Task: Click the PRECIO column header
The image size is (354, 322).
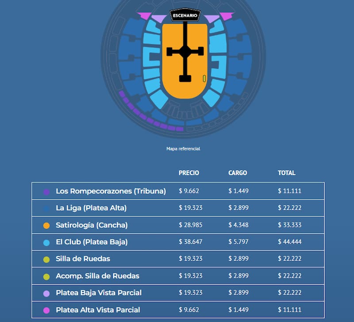Action: [x=189, y=173]
